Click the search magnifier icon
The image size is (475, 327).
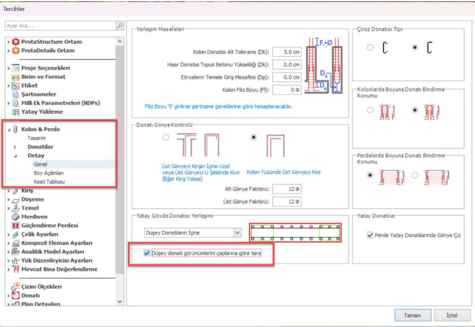click(120, 26)
